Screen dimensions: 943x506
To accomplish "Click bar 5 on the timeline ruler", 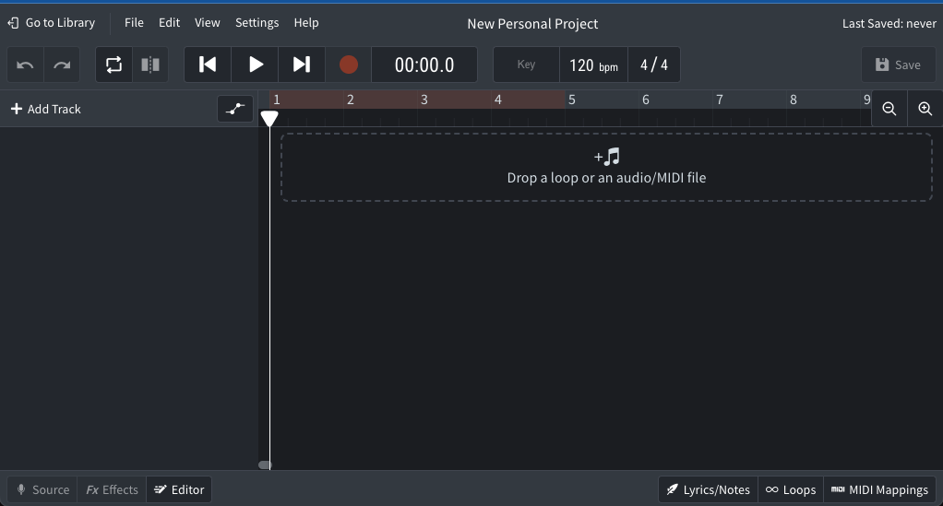I will (x=572, y=100).
